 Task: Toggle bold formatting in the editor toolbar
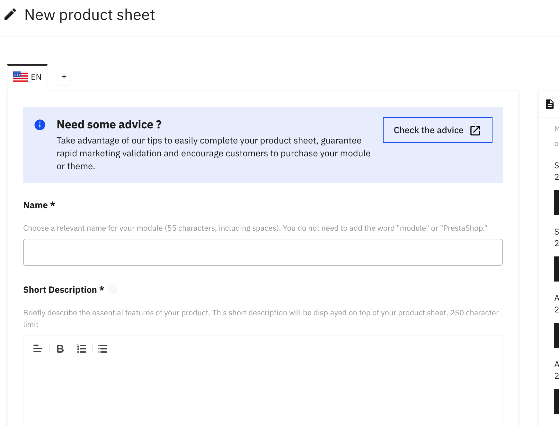click(60, 349)
